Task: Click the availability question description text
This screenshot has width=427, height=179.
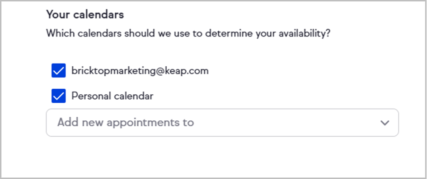Action: coord(188,34)
